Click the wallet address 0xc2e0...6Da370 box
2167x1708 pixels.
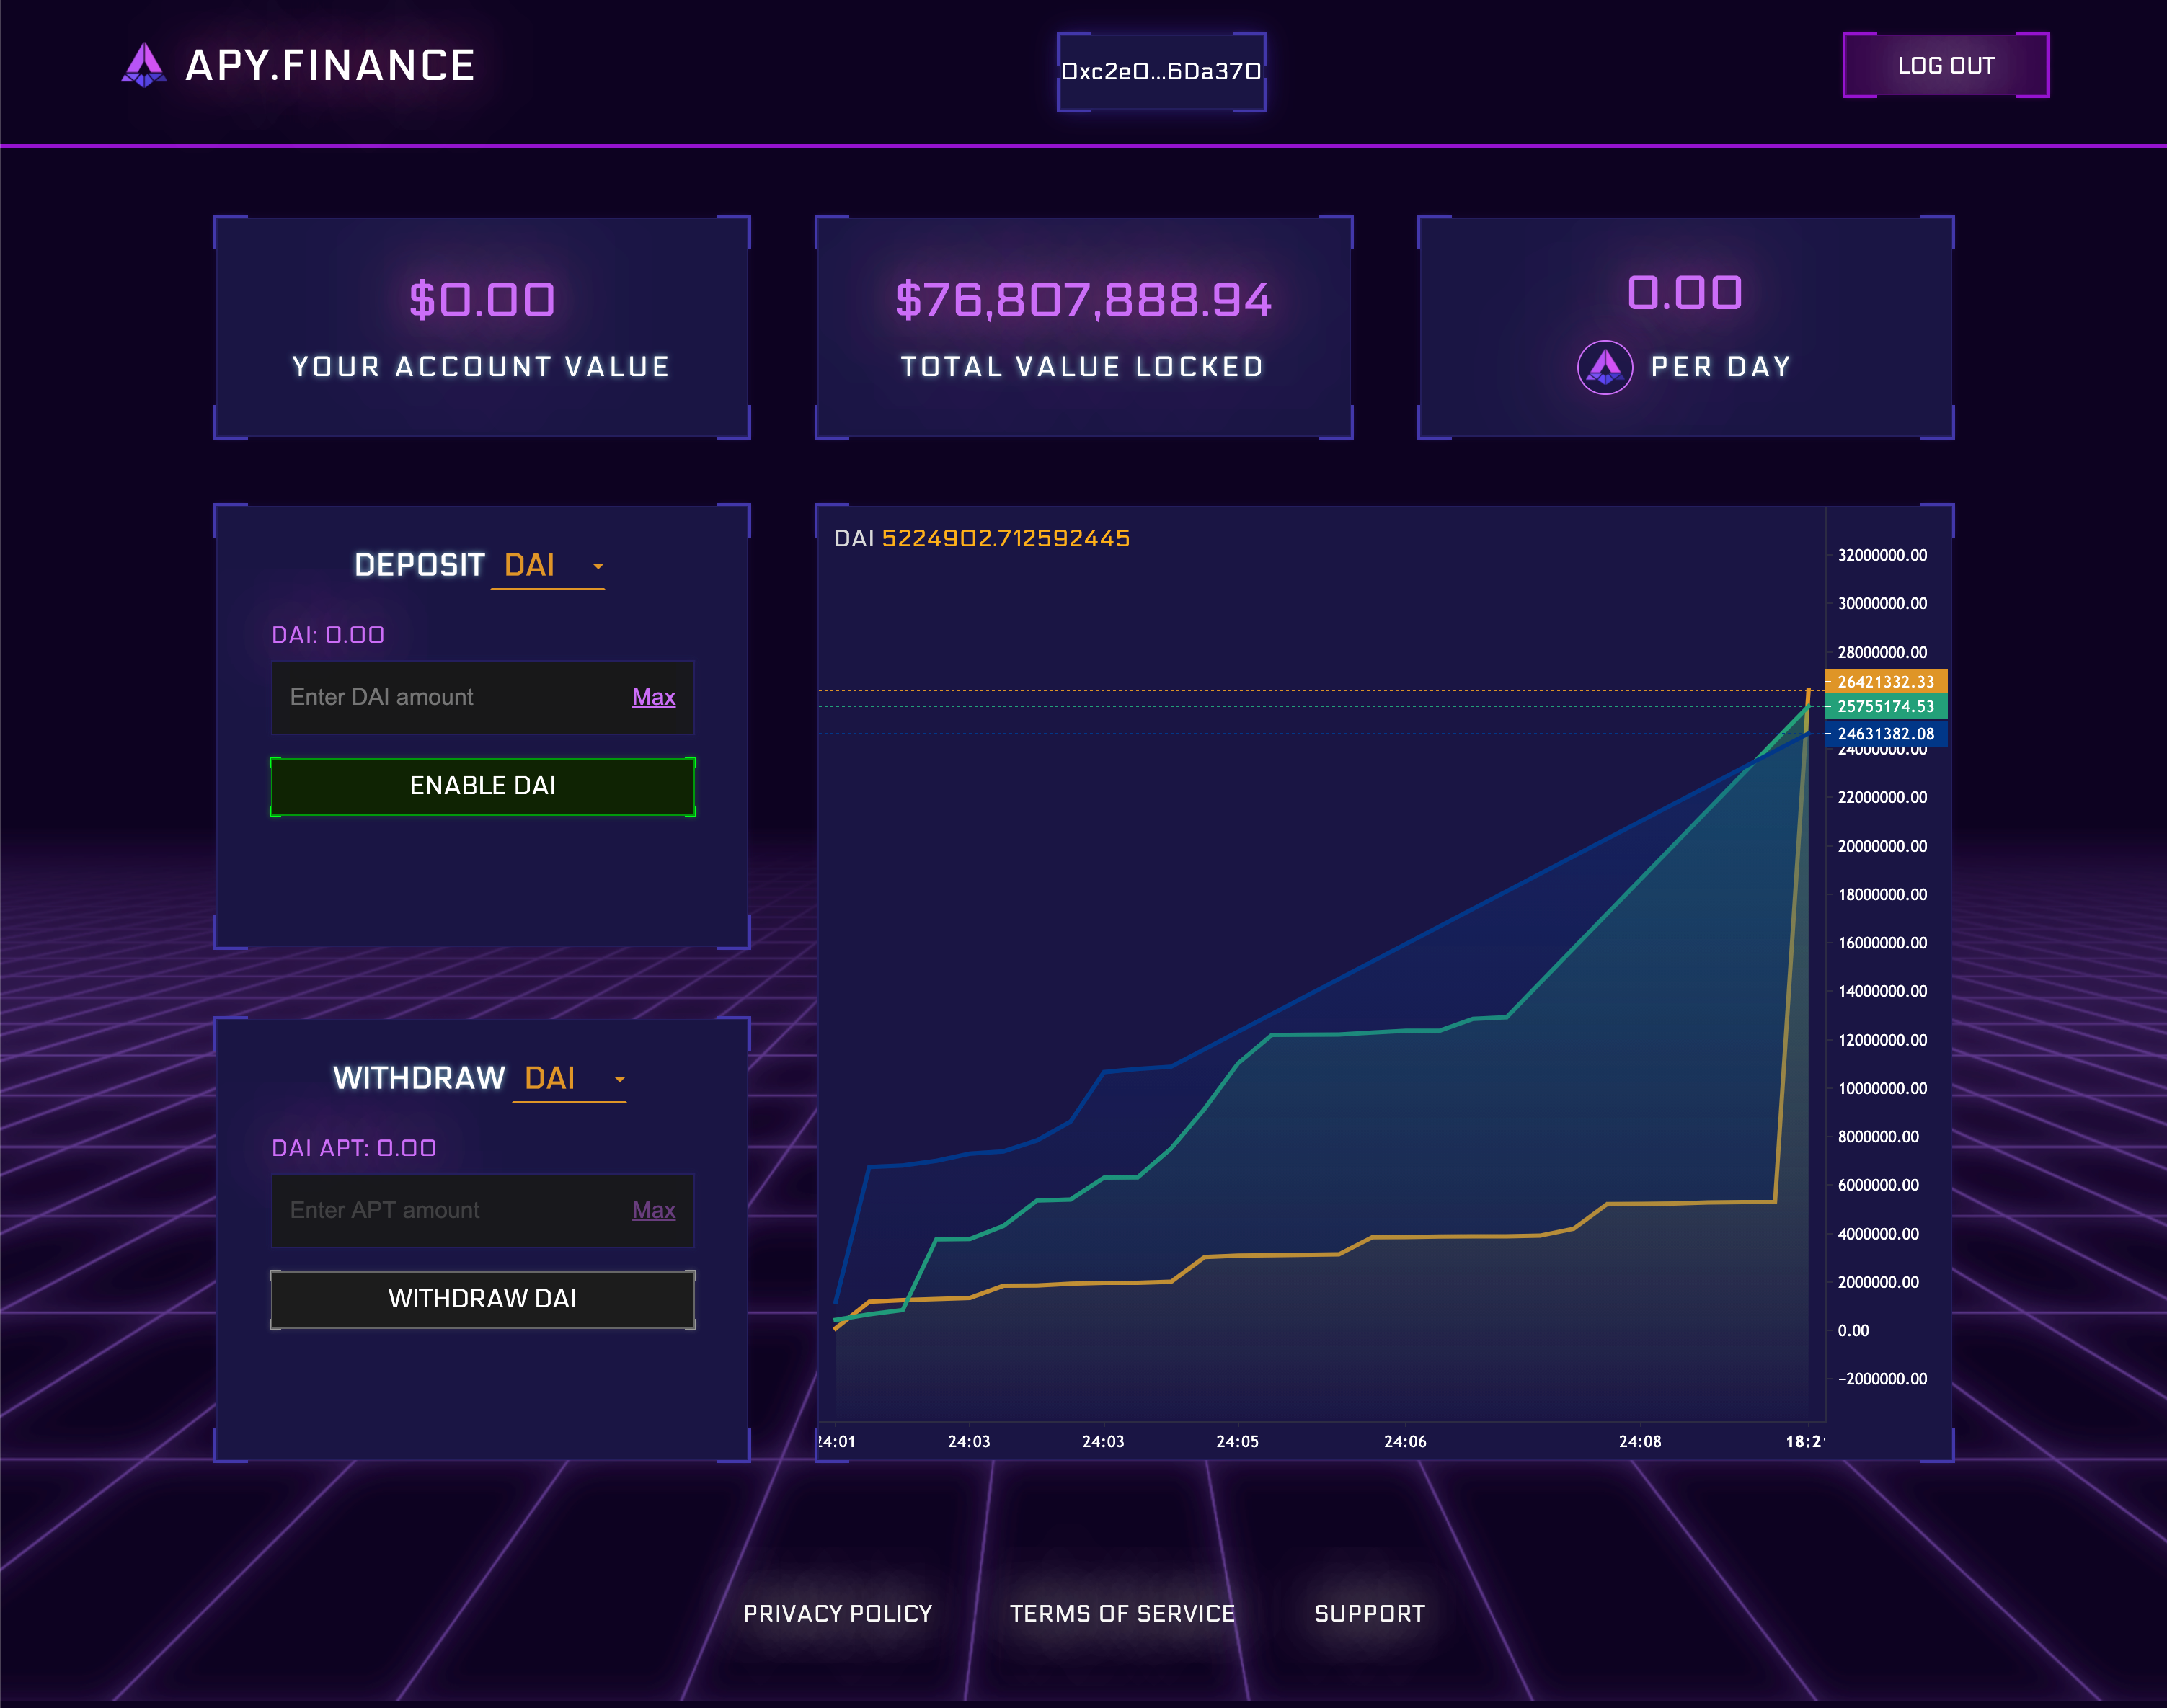point(1161,71)
